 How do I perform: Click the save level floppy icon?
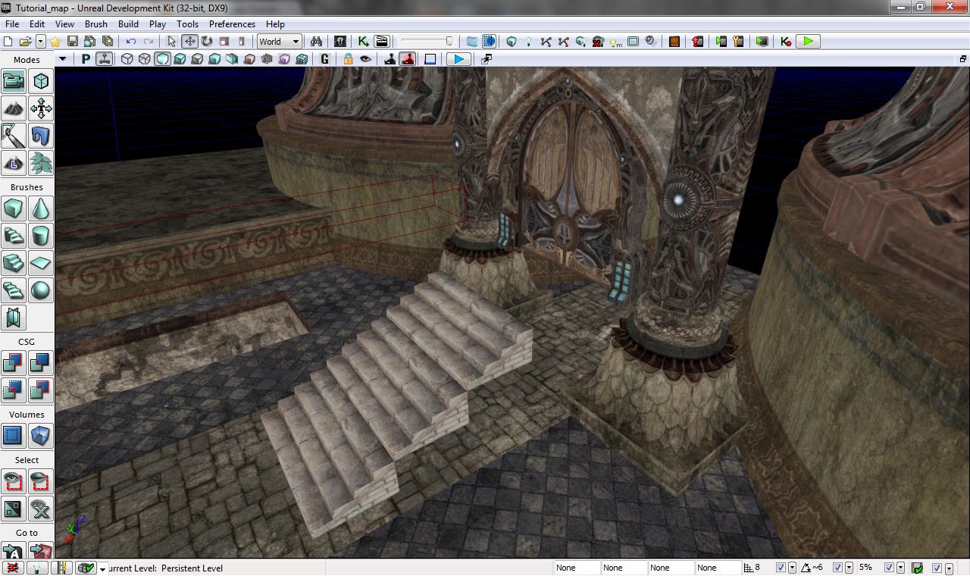click(x=73, y=42)
